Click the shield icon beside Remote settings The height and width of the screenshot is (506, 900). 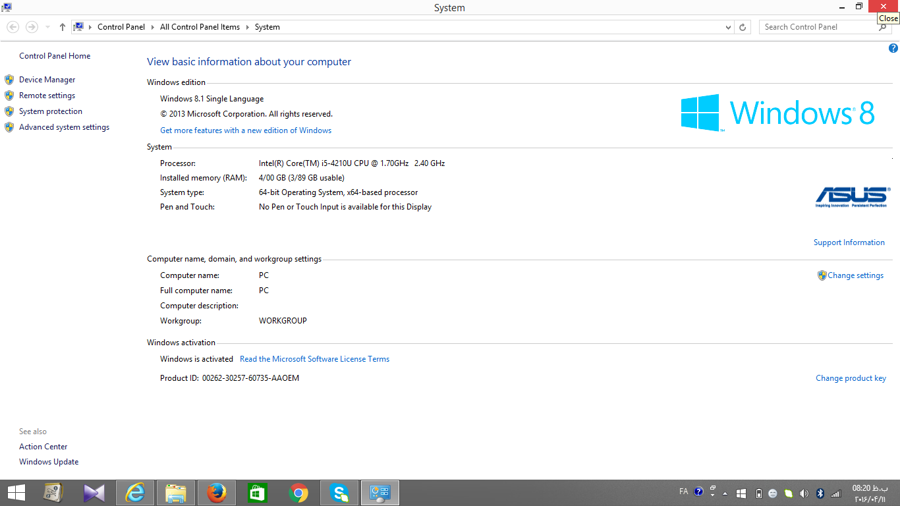click(x=9, y=96)
